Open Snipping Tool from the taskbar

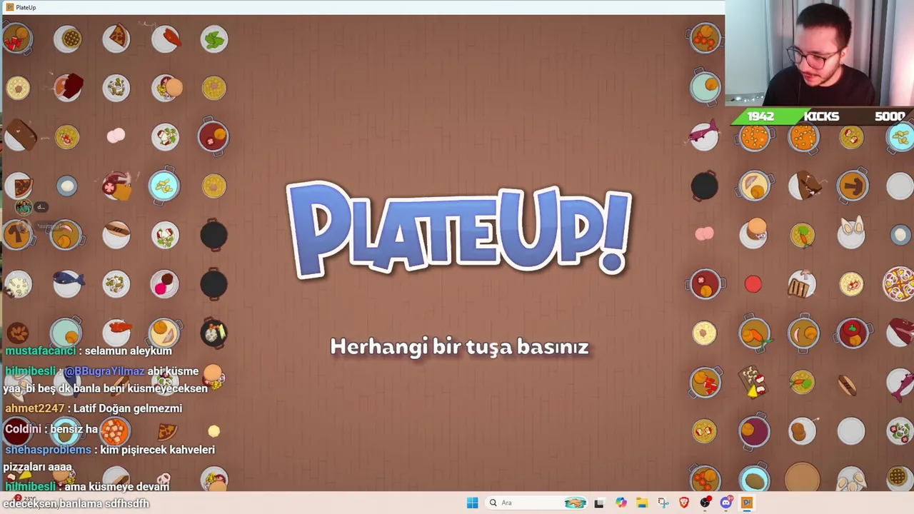click(663, 503)
